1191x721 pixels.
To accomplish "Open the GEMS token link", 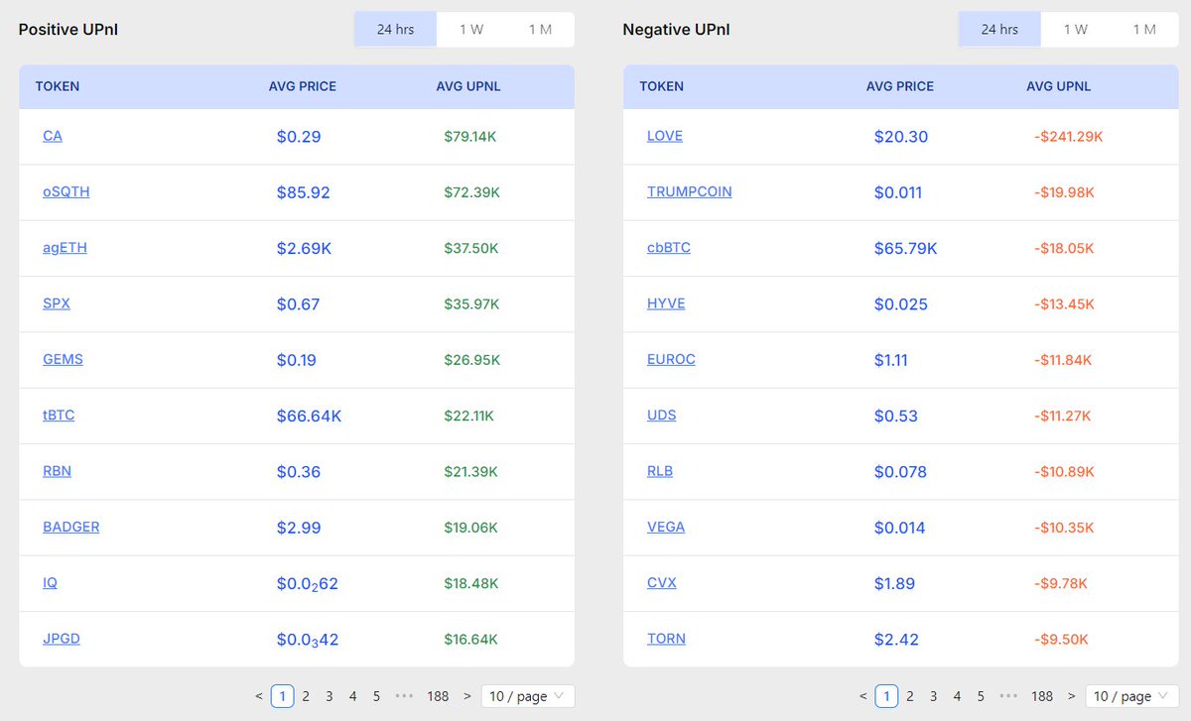I will pos(63,359).
